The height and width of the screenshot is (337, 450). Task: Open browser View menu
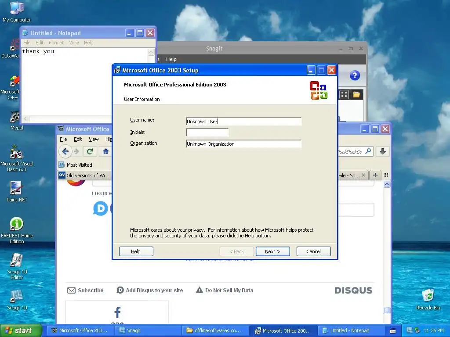coord(94,139)
